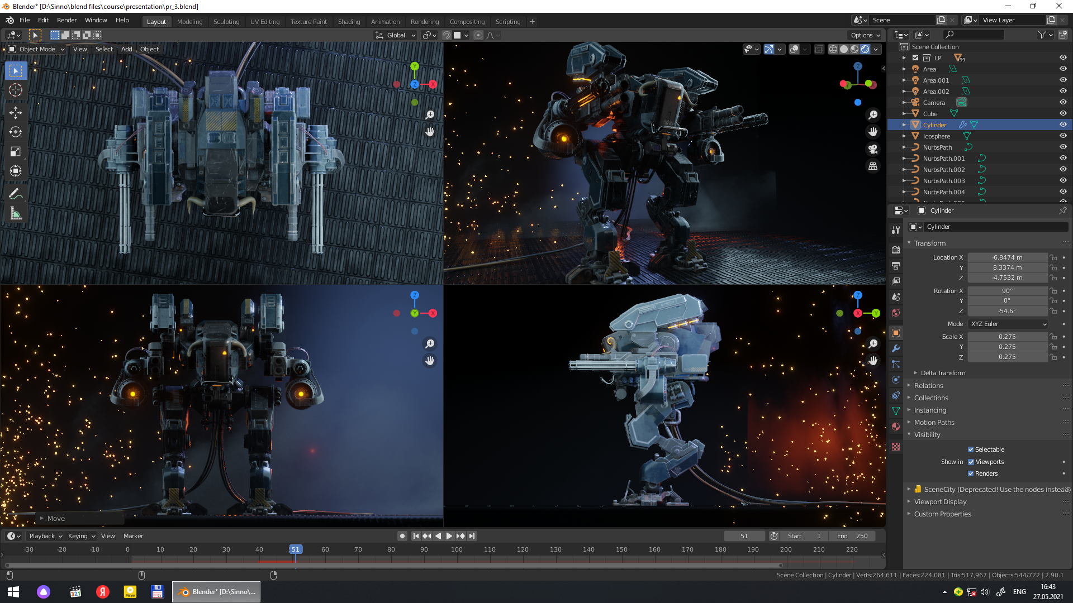
Task: Click frame 51 marker on timeline
Action: pos(295,549)
